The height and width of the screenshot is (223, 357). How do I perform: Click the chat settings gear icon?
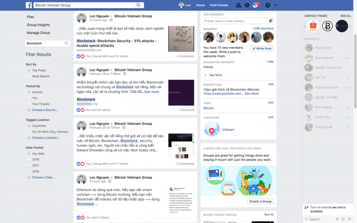[337, 219]
